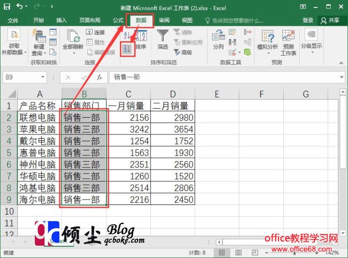Click the Relationships icon
This screenshot has height=258, width=348.
(x=247, y=42)
